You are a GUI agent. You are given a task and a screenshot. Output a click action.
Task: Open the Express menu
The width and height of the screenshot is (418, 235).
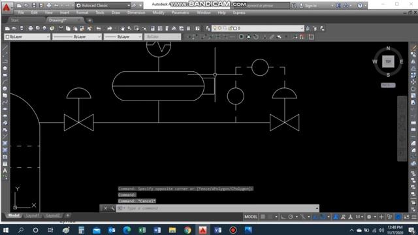(x=239, y=12)
